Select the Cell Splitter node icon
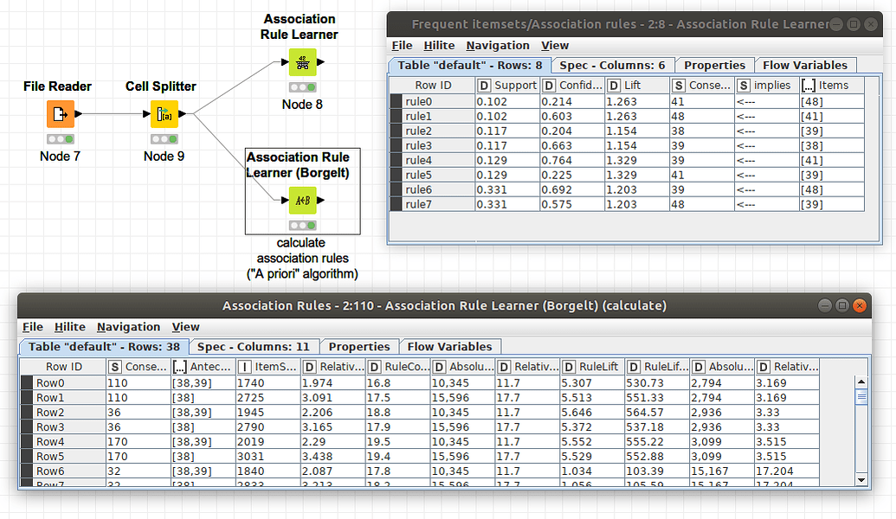Screen dimensions: 896x519 164,113
